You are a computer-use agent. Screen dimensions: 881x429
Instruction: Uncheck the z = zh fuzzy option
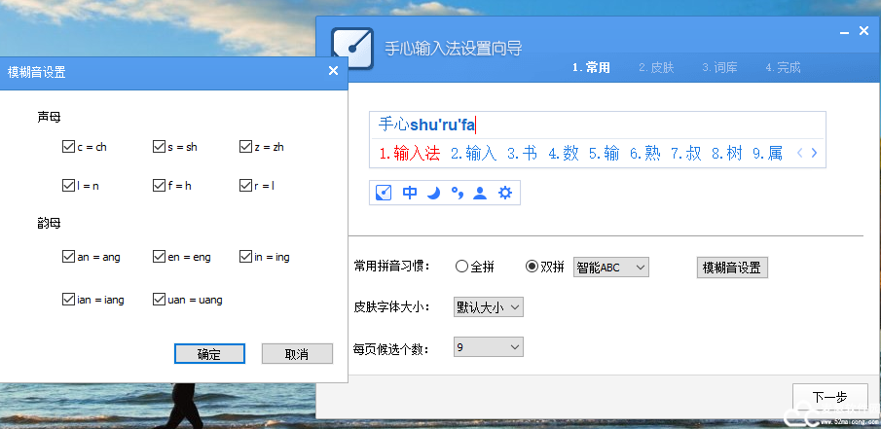[262, 147]
